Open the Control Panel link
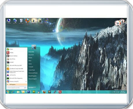Viewport: 133px width, 109px height. (32, 70)
